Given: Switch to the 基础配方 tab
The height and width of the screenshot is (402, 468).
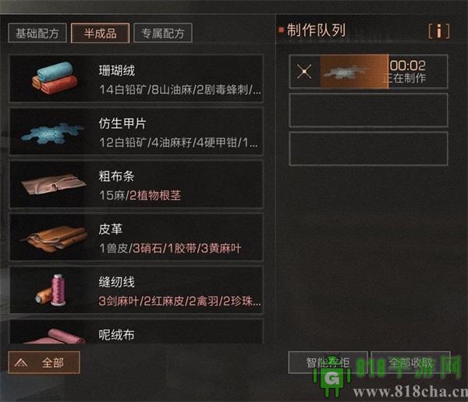Looking at the screenshot, I should pos(37,33).
